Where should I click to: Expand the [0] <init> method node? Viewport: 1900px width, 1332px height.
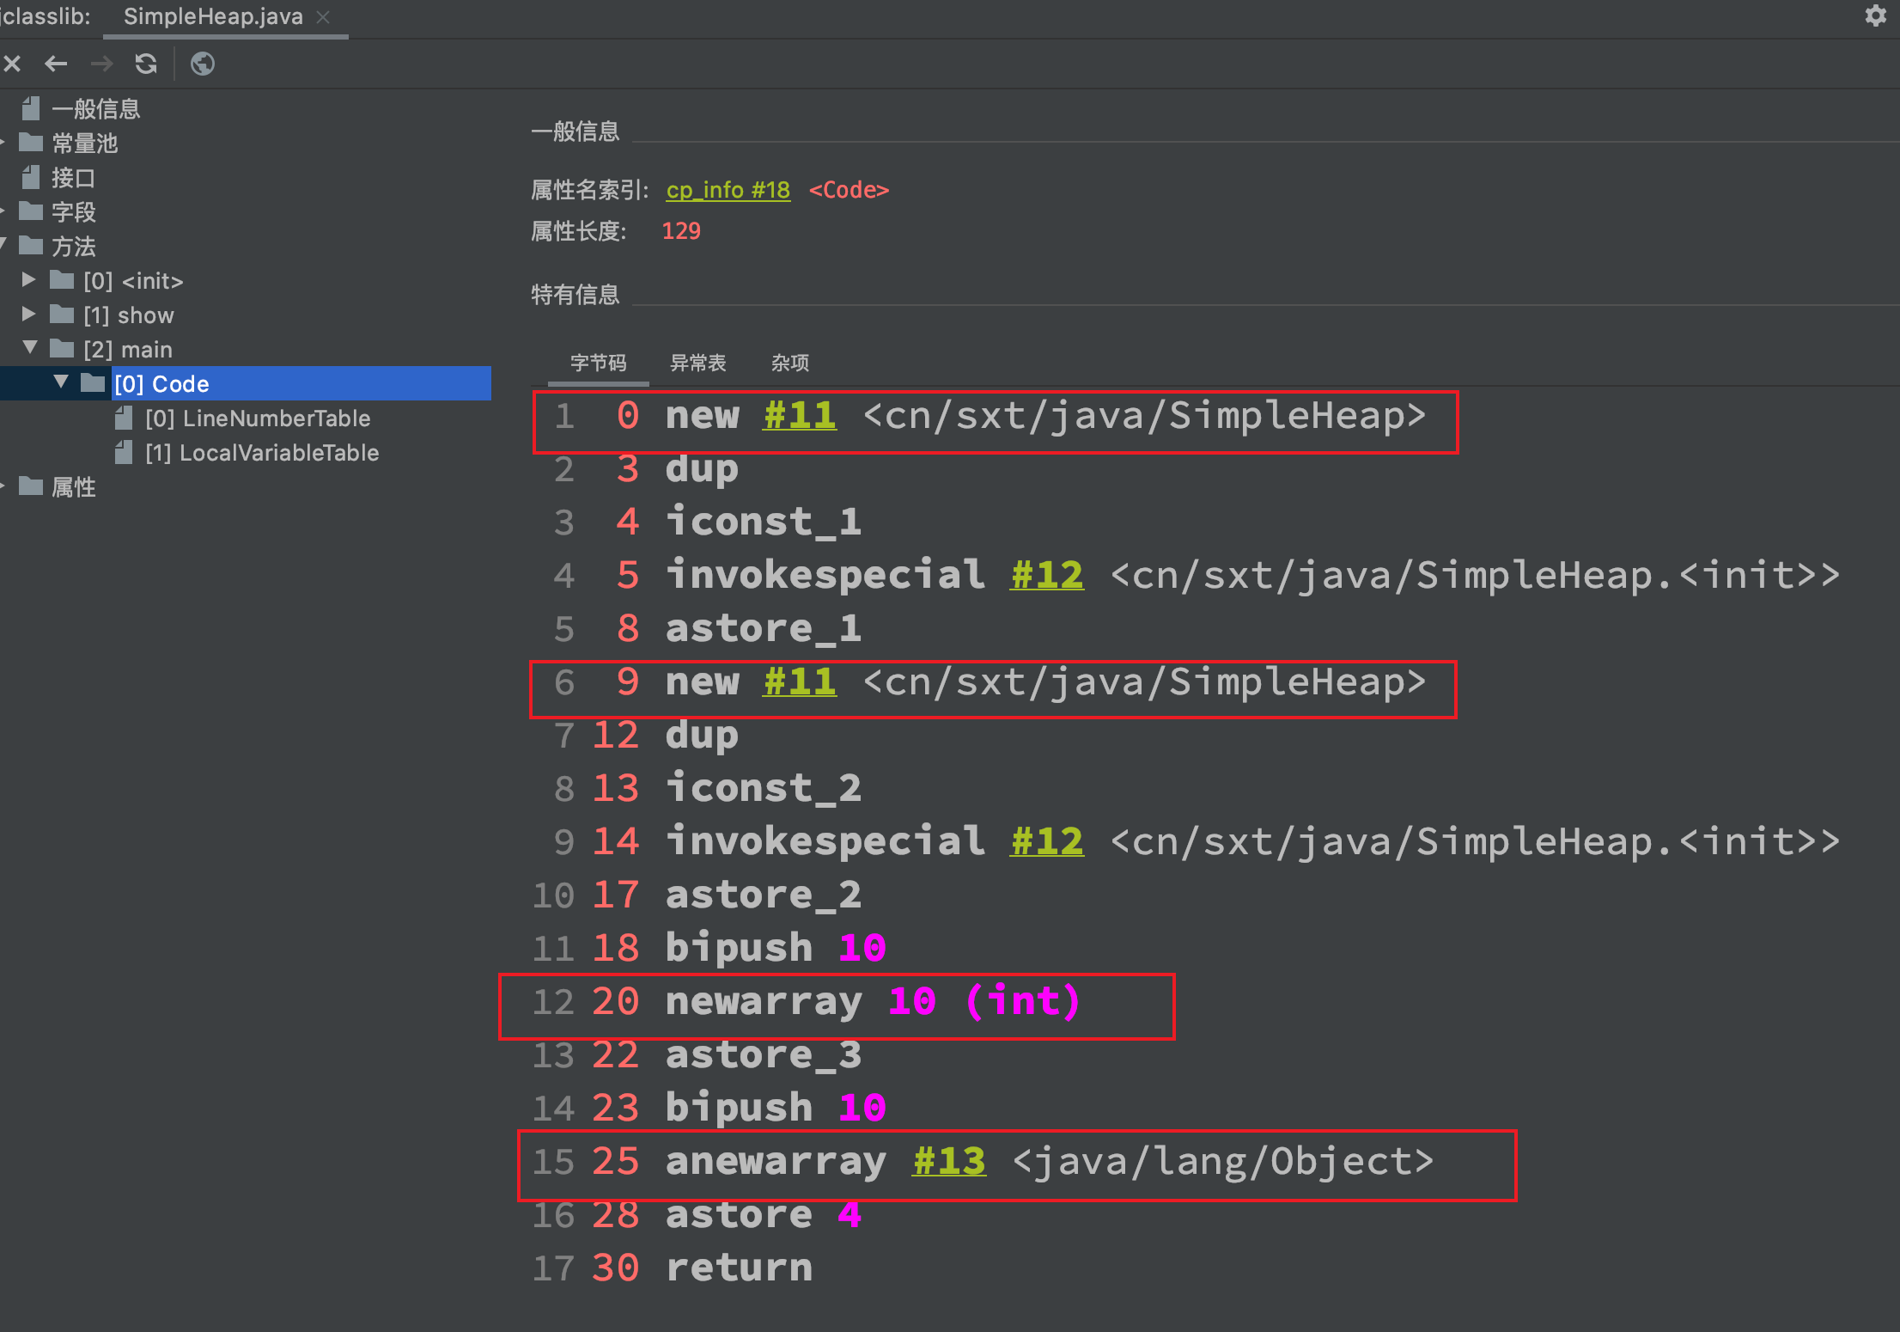(x=28, y=280)
